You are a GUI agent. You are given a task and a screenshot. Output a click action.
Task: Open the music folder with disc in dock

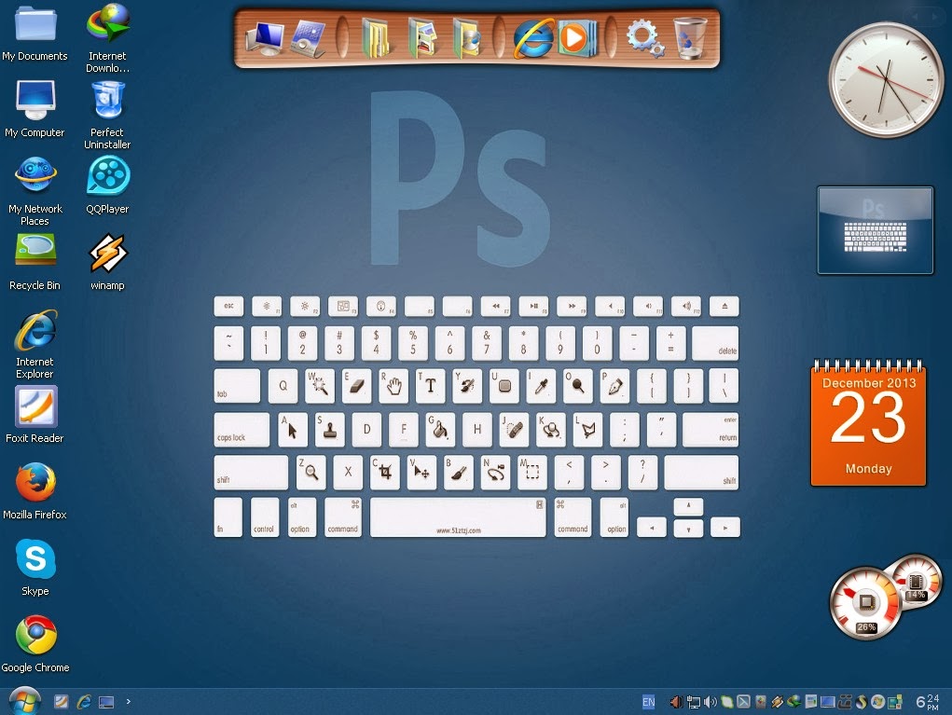coord(467,38)
